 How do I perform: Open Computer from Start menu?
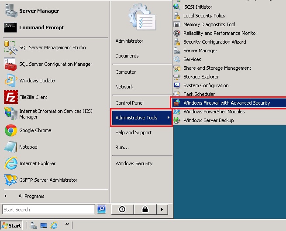[126, 72]
